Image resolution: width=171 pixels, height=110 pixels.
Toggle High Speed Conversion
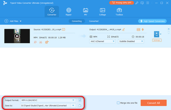(152, 21)
